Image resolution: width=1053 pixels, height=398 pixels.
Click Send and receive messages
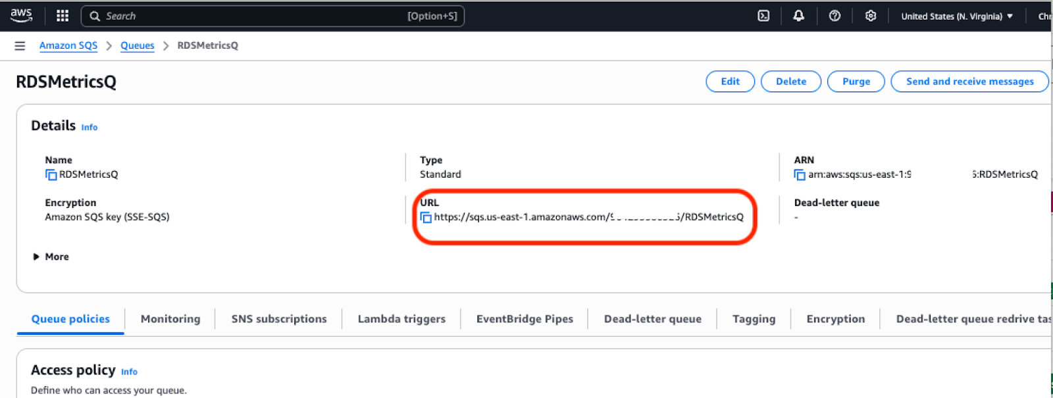[x=969, y=82]
